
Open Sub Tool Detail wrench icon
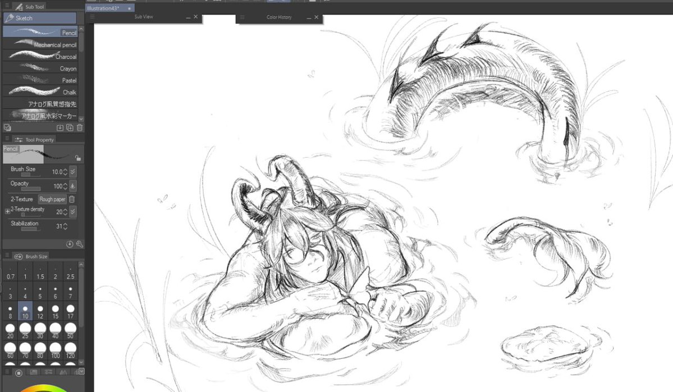tap(79, 244)
